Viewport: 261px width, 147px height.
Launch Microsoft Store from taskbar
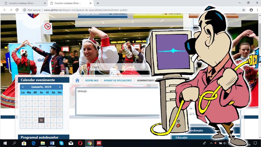24,143
